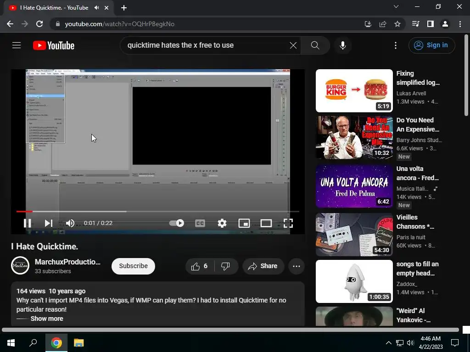Open File Explorer from taskbar

(79, 343)
